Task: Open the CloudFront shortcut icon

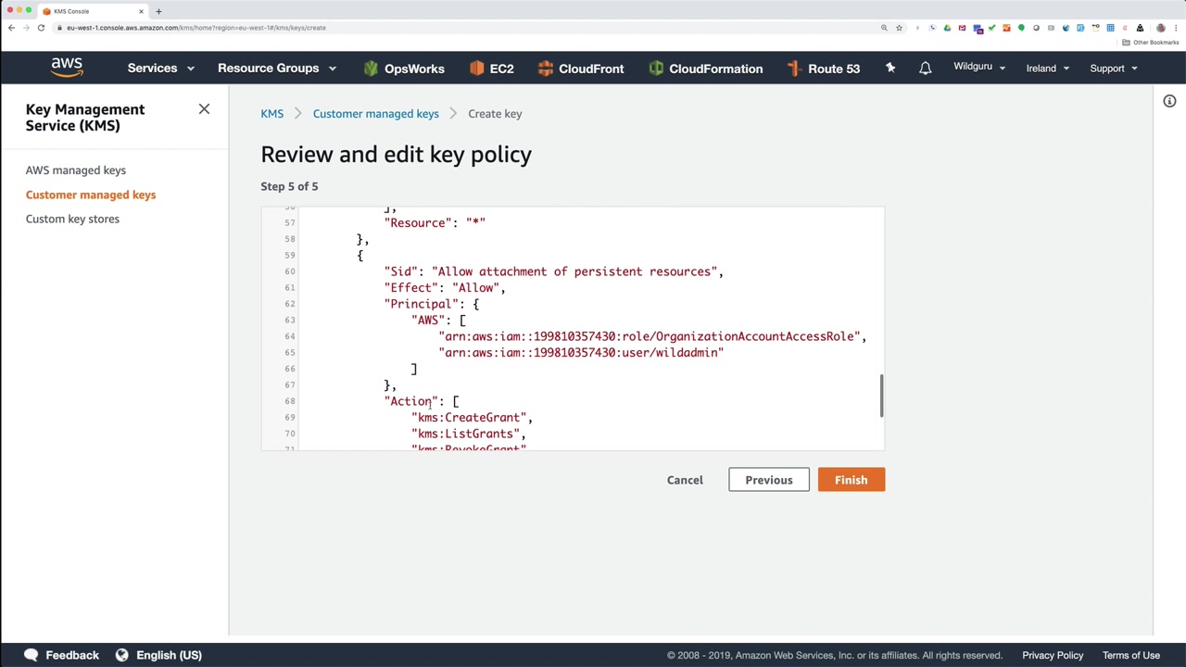Action: [545, 69]
